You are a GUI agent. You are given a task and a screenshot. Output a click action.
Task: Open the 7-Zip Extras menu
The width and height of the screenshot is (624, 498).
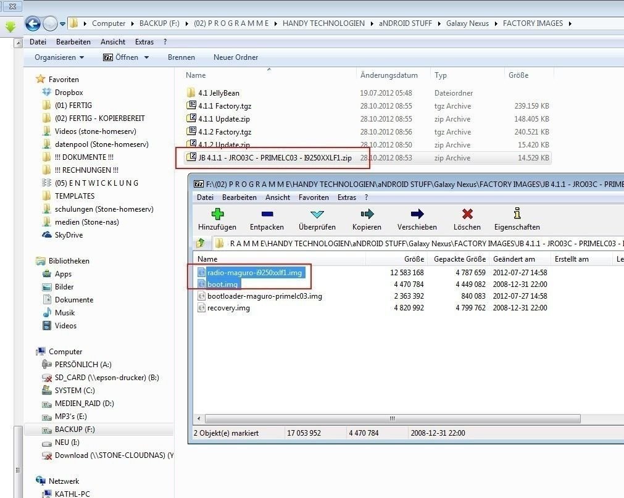point(347,197)
